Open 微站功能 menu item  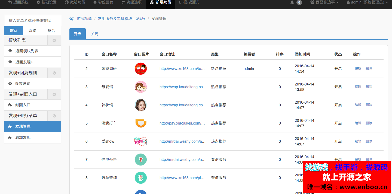tap(75, 2)
